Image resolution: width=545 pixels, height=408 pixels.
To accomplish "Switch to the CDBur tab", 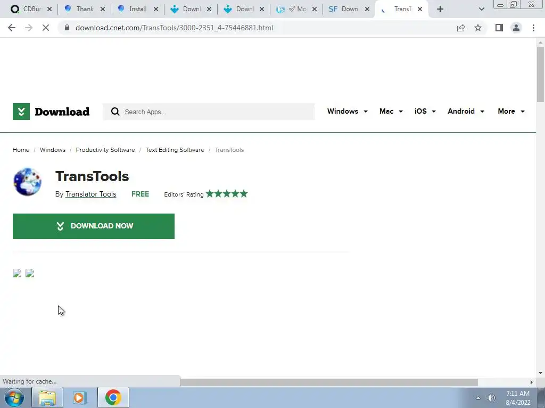I will pos(31,9).
